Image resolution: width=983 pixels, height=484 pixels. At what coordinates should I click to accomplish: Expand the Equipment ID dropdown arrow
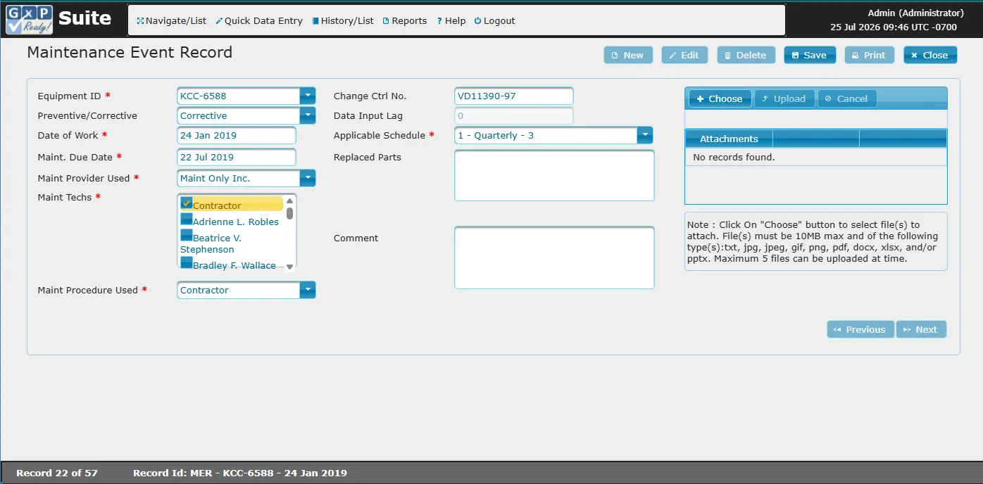click(308, 96)
